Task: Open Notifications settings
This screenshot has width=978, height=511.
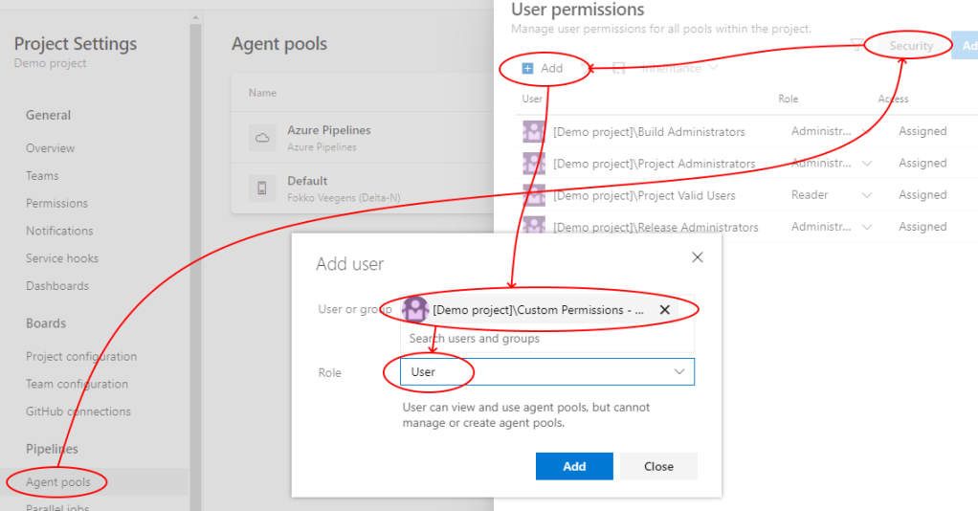Action: click(59, 231)
